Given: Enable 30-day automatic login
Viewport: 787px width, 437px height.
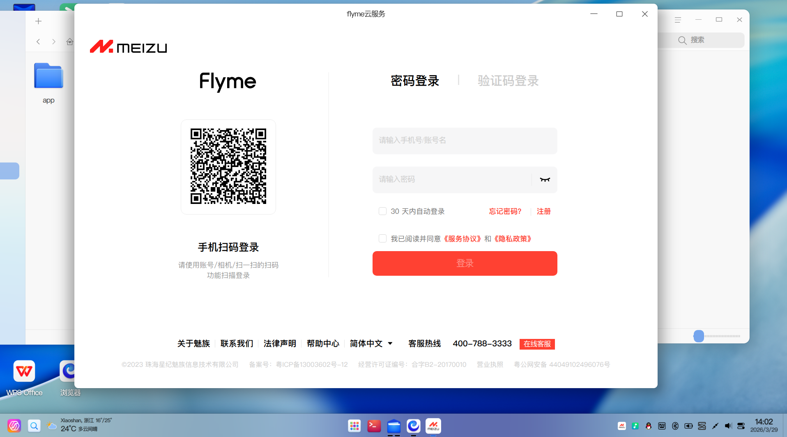Looking at the screenshot, I should point(382,211).
